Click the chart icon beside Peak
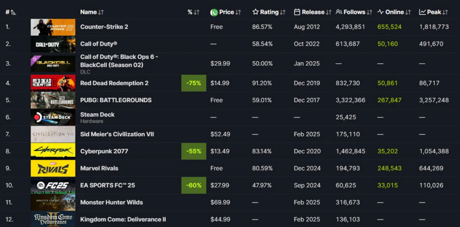 [422, 12]
